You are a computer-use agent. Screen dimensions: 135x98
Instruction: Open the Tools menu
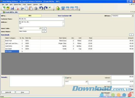click(x=24, y=5)
